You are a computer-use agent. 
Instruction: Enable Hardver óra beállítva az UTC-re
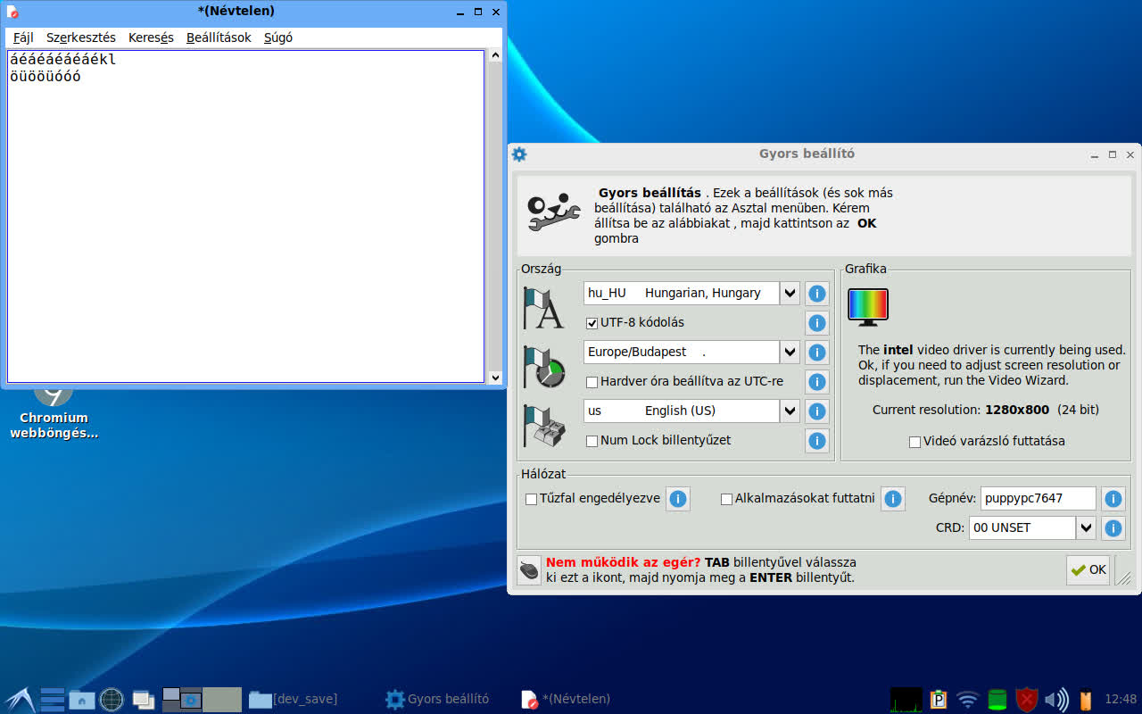point(592,382)
